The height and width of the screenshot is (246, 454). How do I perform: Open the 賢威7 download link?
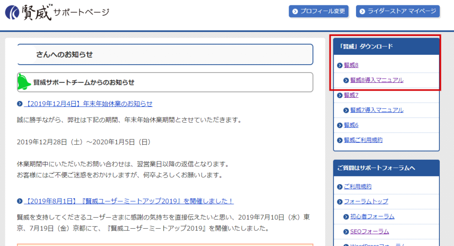coord(351,95)
